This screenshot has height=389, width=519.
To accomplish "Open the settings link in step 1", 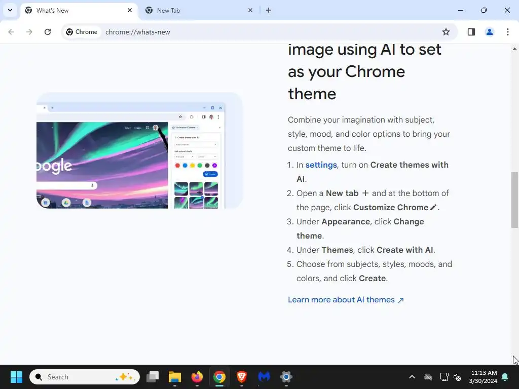I will [x=321, y=165].
